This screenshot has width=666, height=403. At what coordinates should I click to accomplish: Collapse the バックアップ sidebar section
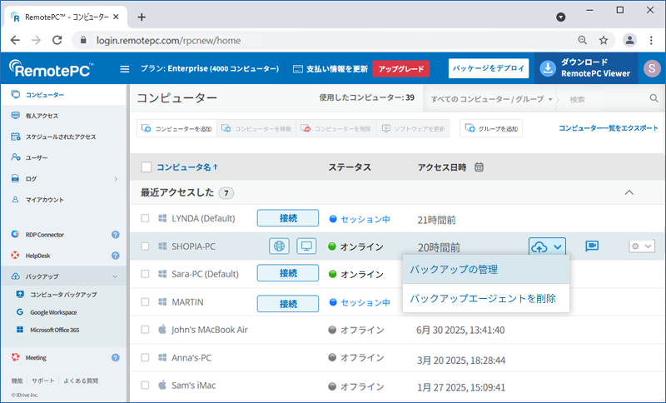[x=115, y=276]
